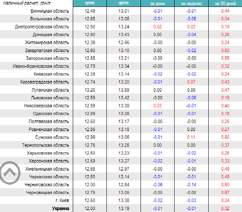Open the Донецкая область region entry

51,35
